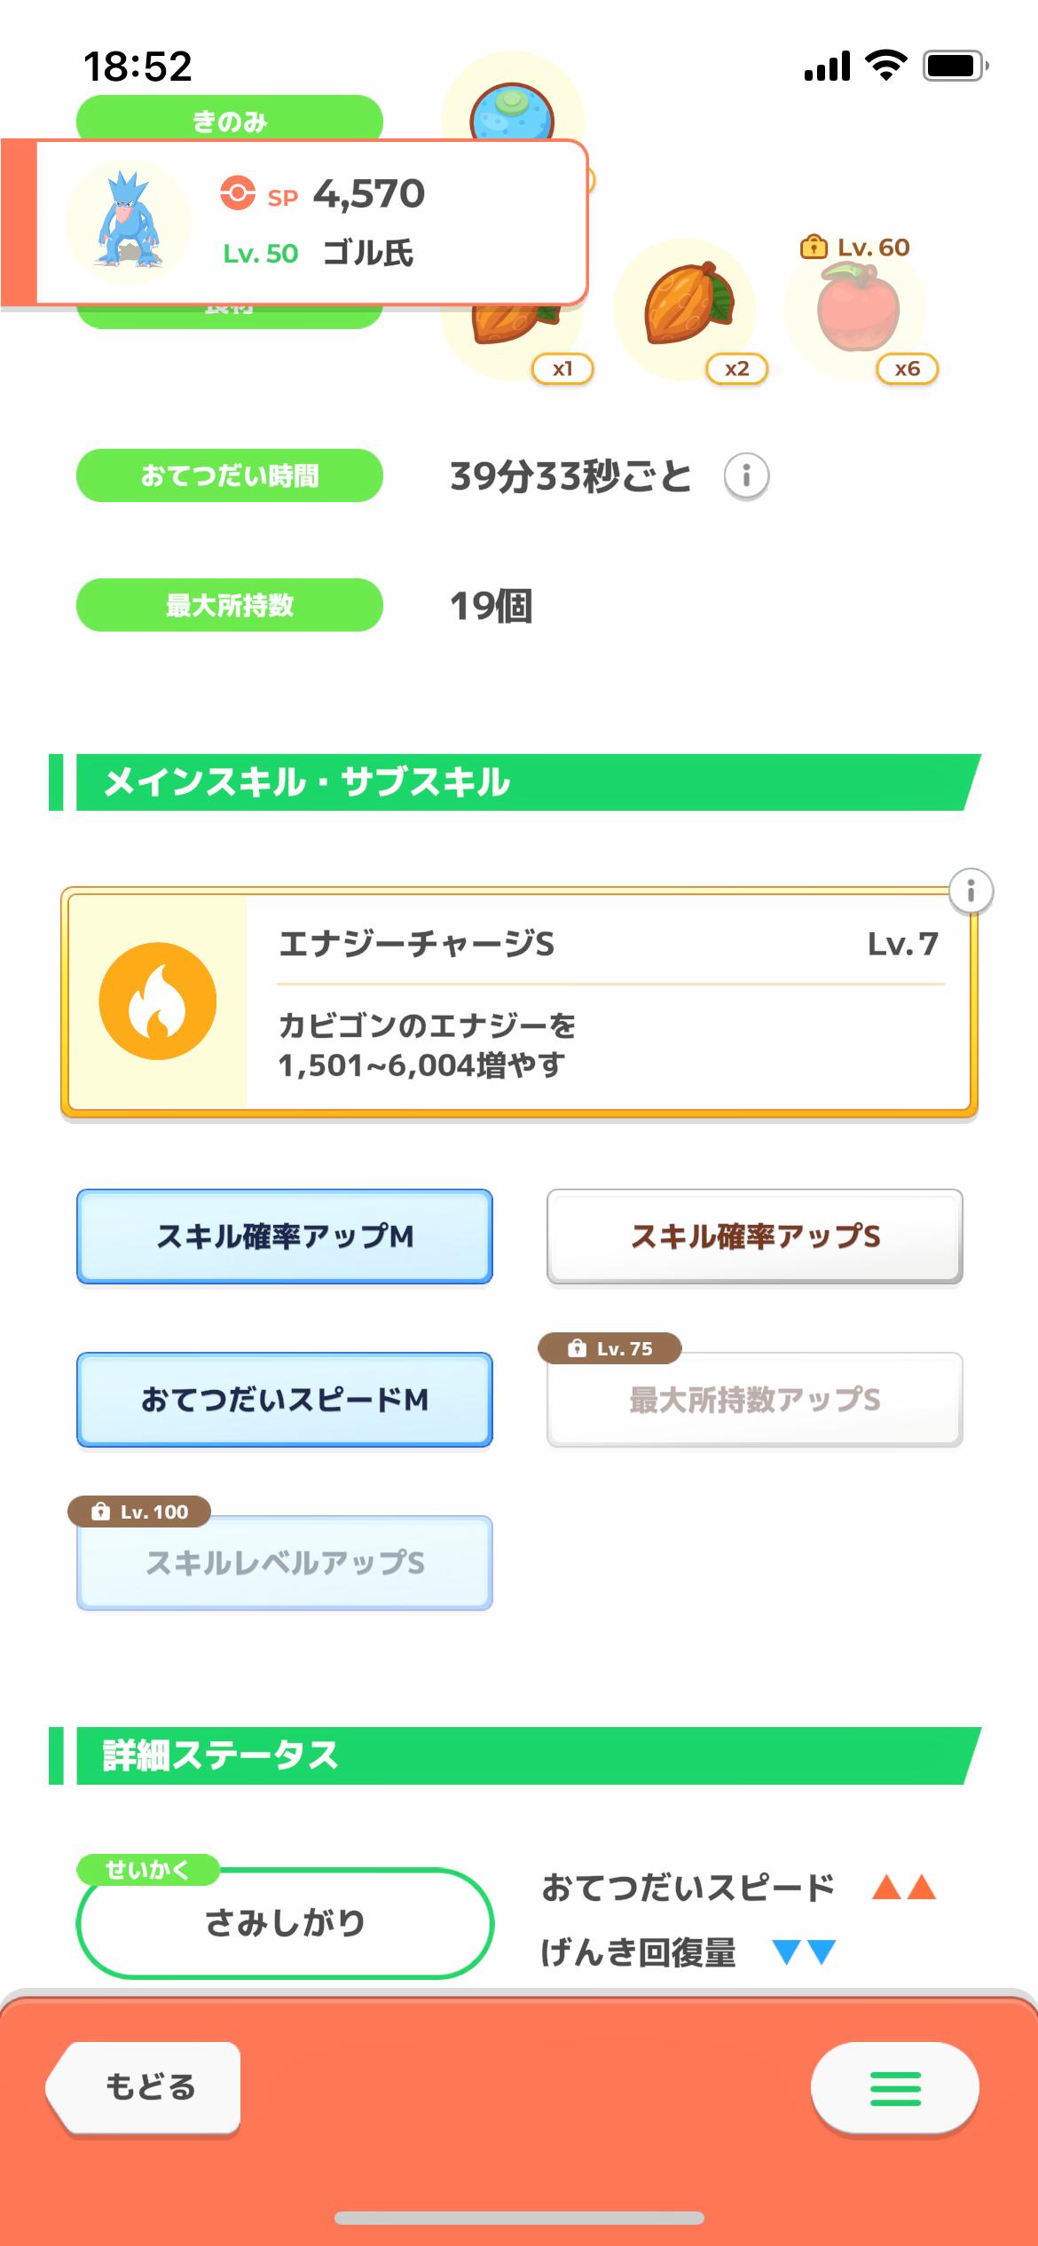
Task: Select the スキル確率アップS sub skill
Action: (755, 1236)
